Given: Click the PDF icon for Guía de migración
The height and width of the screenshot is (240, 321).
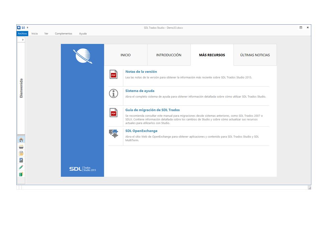Looking at the screenshot, I should point(113,113).
